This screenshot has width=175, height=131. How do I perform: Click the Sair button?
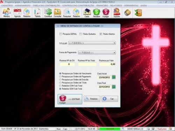click(x=110, y=99)
